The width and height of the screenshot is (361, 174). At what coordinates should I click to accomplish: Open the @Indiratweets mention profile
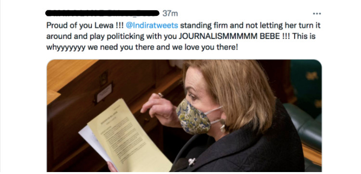click(152, 25)
